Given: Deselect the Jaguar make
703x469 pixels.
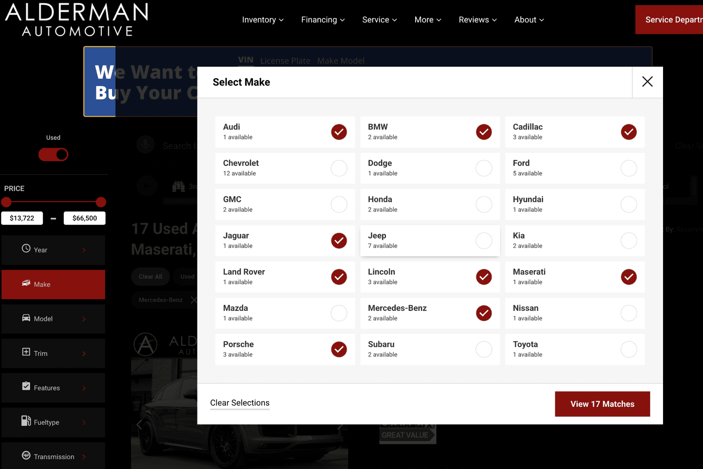Looking at the screenshot, I should (x=339, y=241).
